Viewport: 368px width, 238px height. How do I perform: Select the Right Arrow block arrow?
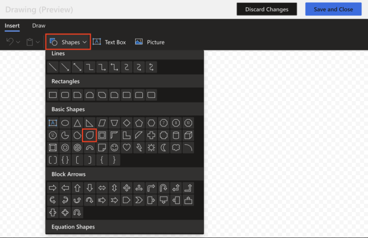coord(53,188)
